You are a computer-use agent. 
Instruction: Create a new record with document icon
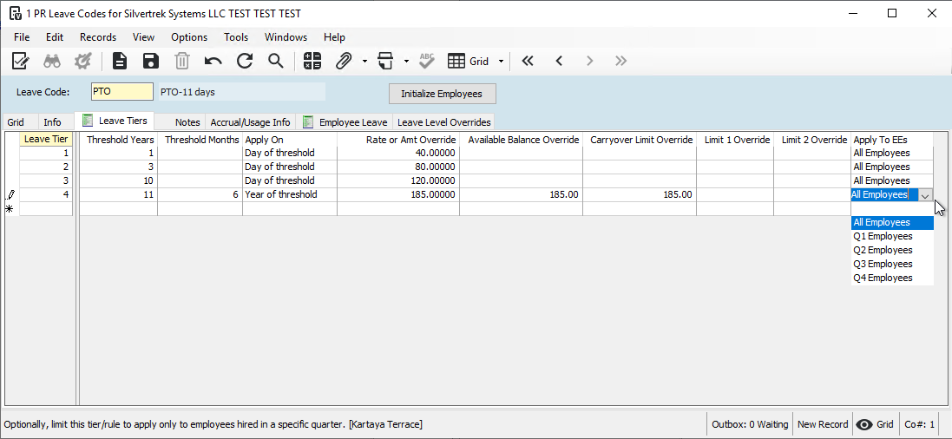pos(120,61)
